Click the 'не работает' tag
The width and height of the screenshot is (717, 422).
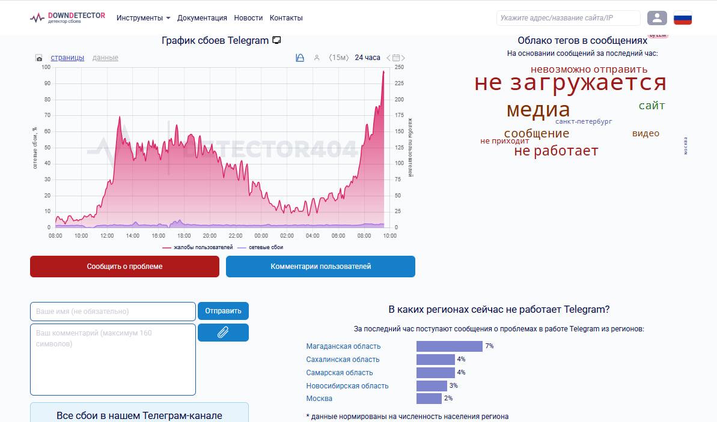pyautogui.click(x=556, y=151)
